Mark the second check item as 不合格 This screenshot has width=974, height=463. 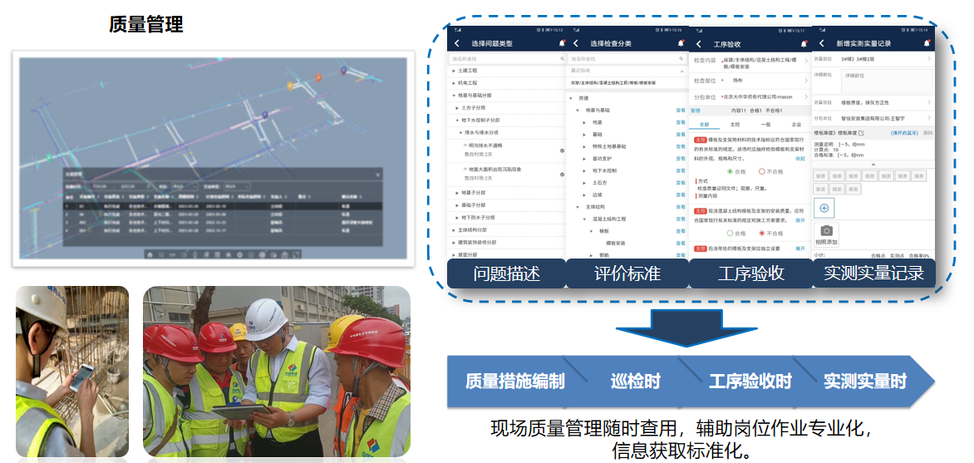(760, 234)
